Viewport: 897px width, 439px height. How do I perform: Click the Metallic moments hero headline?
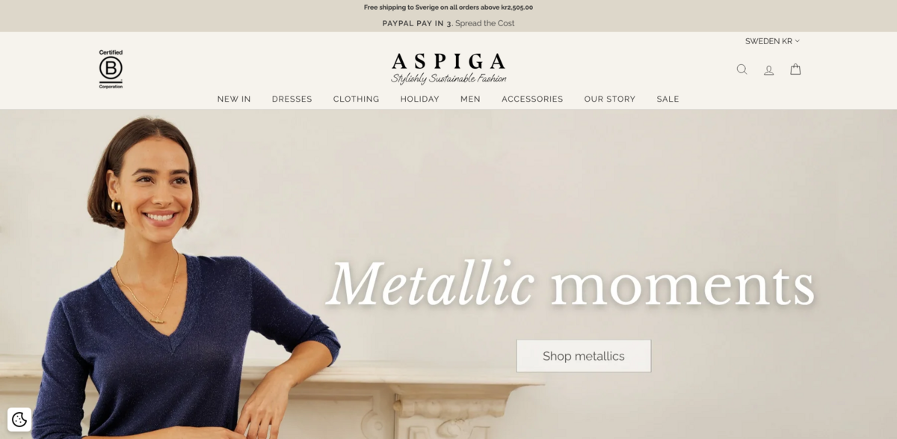(570, 284)
